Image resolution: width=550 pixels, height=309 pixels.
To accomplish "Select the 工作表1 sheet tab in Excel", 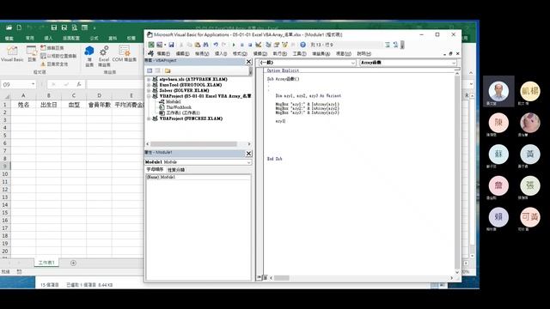I will (x=46, y=263).
